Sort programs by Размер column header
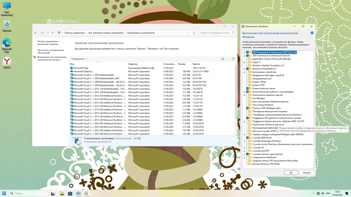Image resolution: width=351 pixels, height=197 pixels. tap(184, 64)
